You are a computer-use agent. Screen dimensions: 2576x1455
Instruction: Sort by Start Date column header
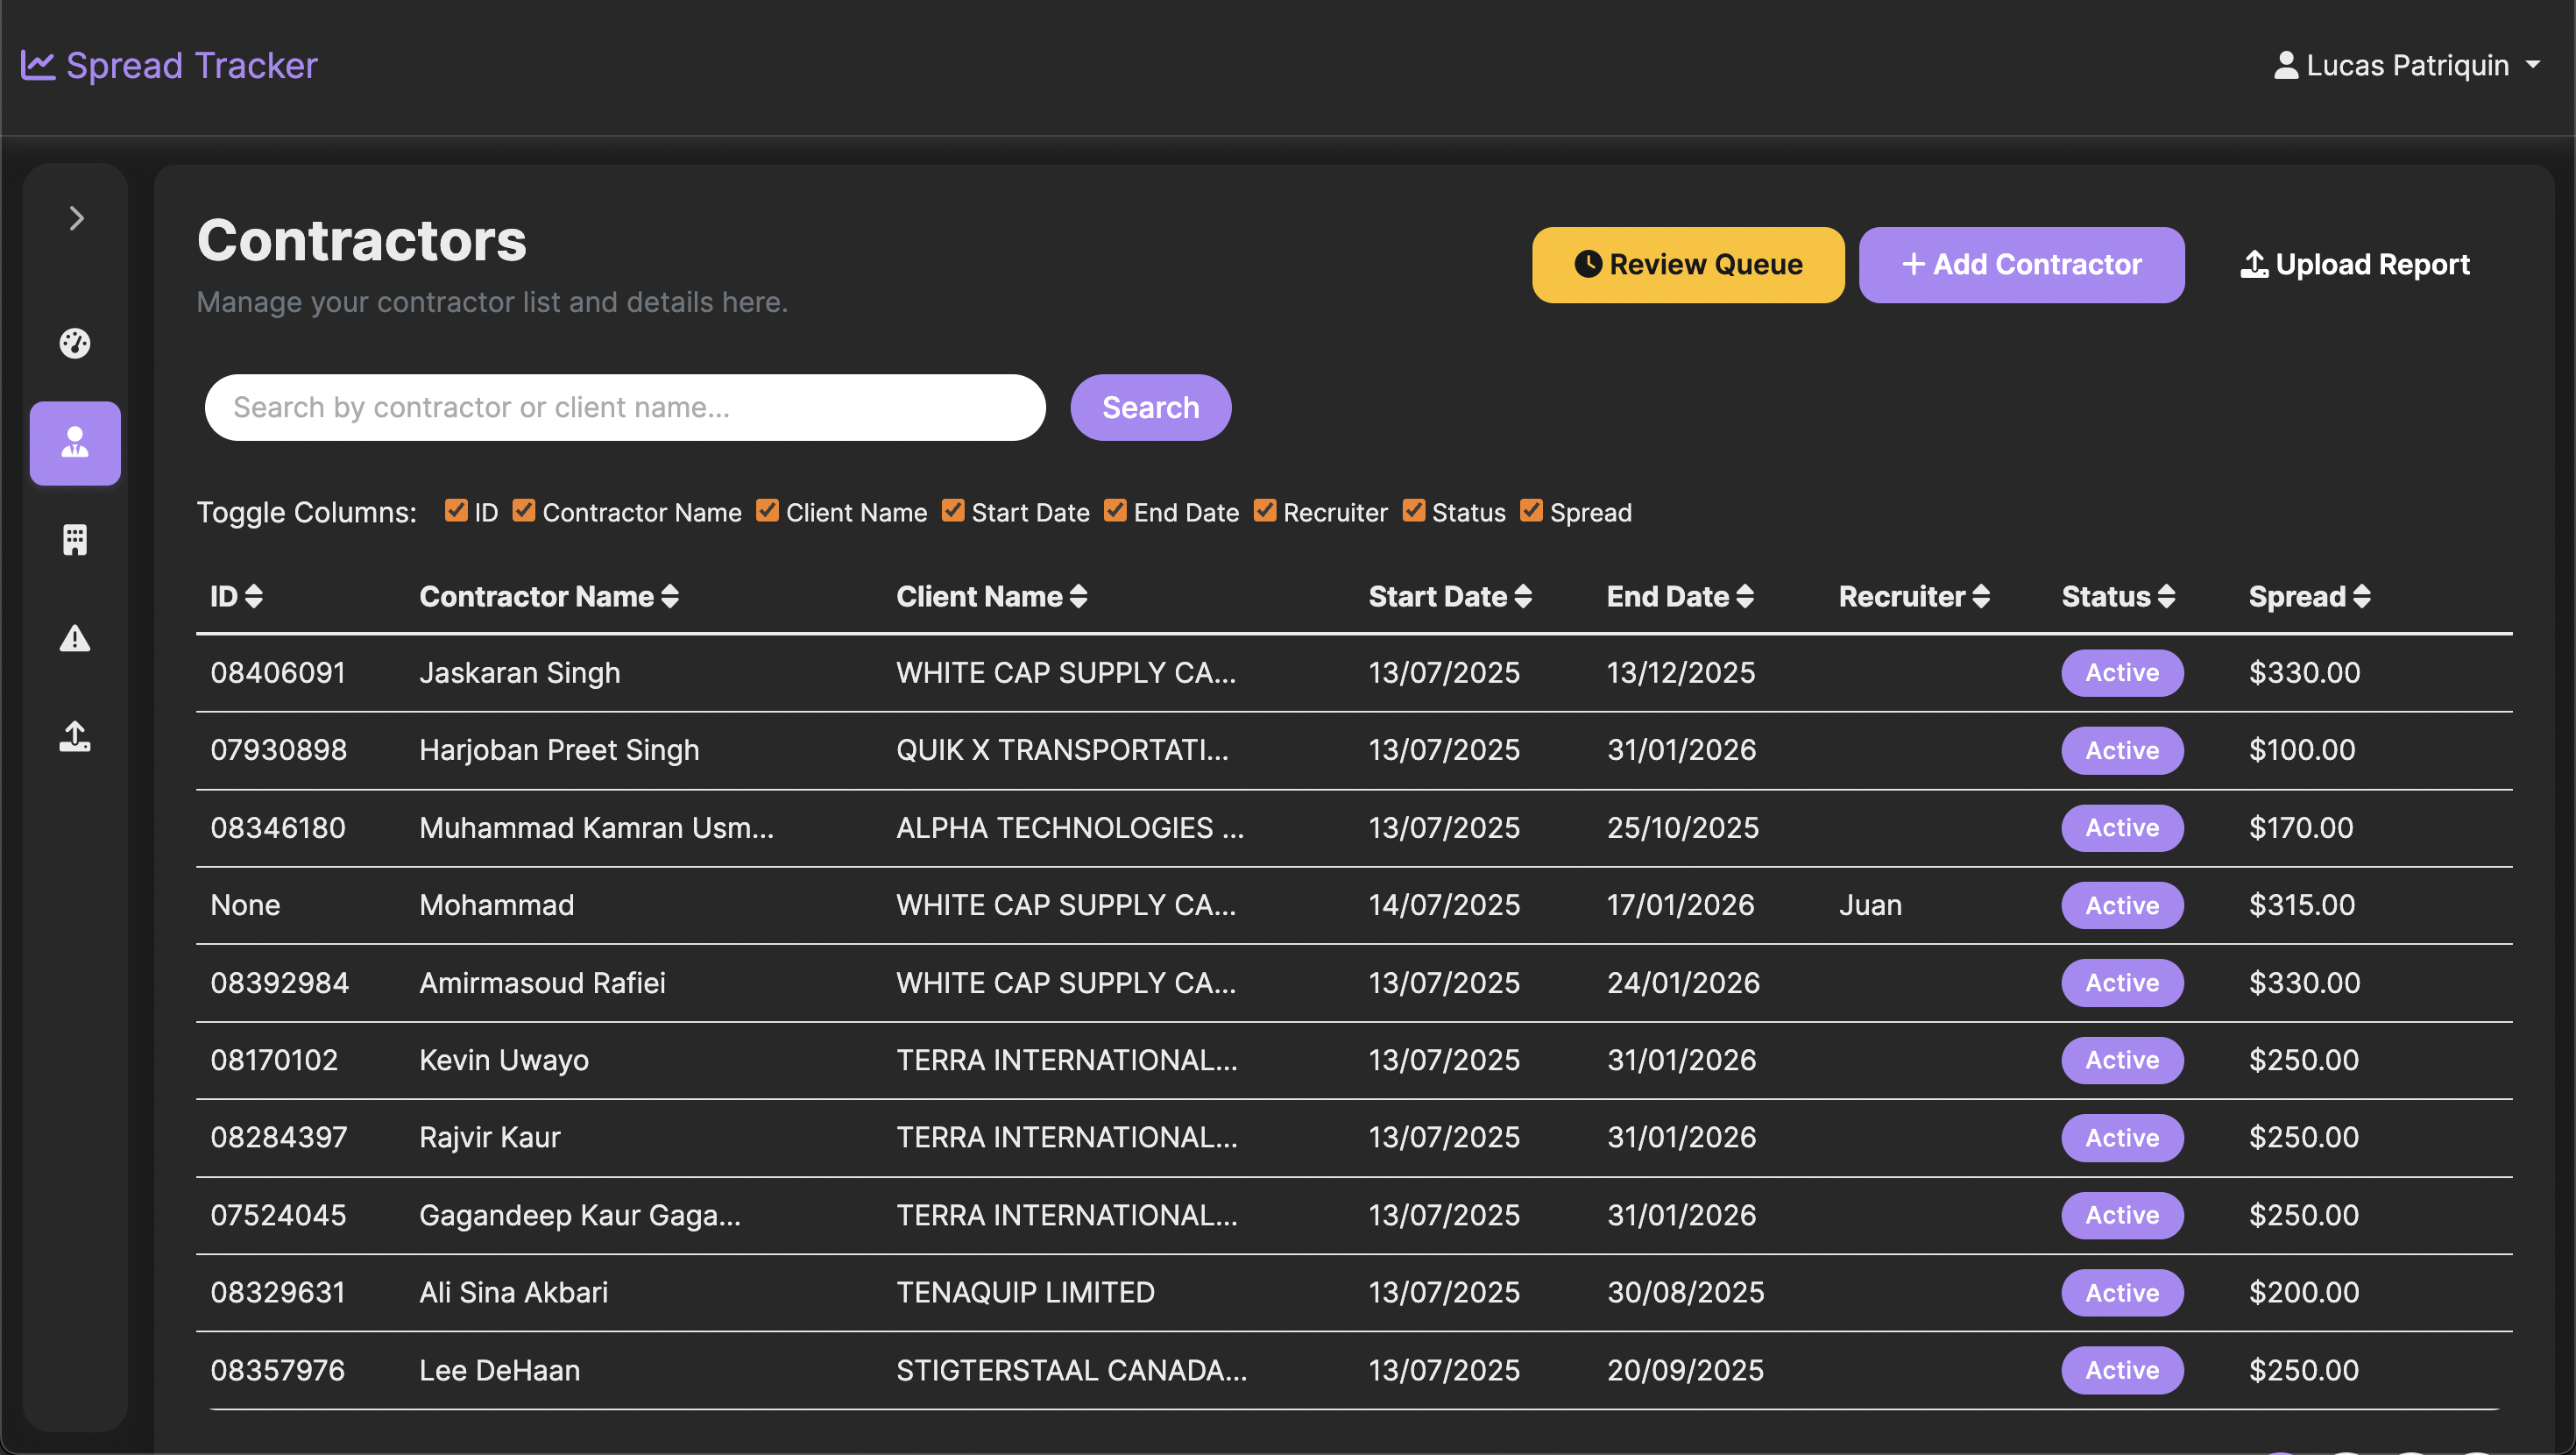click(1450, 596)
